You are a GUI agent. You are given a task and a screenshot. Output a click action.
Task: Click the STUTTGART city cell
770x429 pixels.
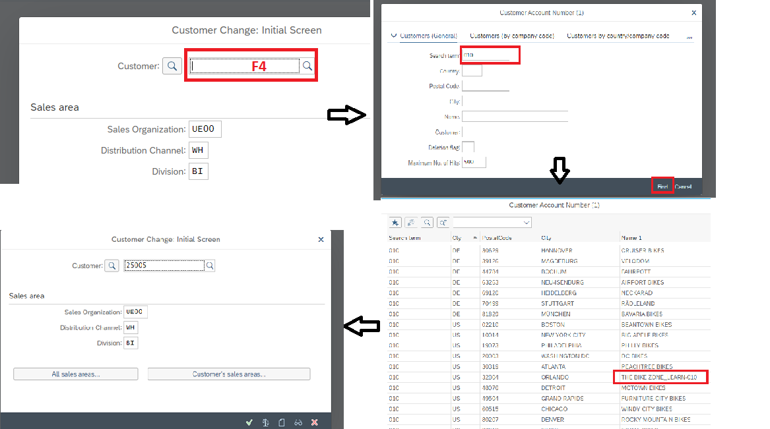pyautogui.click(x=558, y=304)
